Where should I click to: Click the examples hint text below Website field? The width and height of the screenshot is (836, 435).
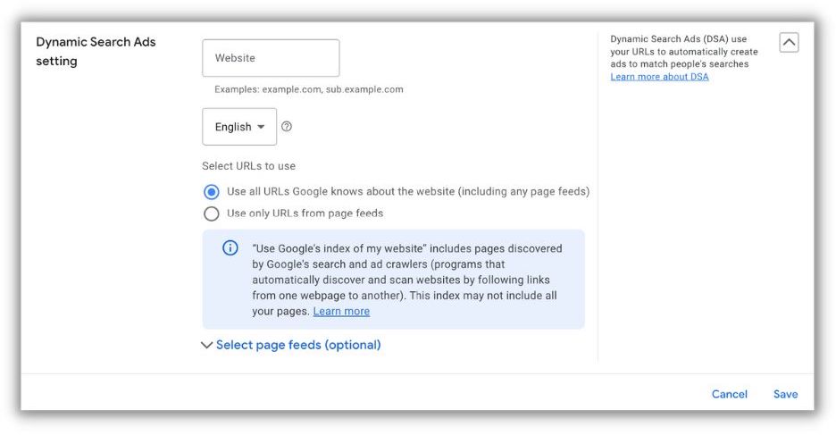(x=309, y=89)
